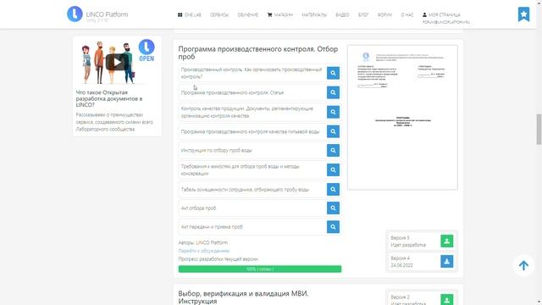Click magnifier for 'Программа производственного контроля. Статья'
Image resolution: width=542 pixels, height=305 pixels.
pyautogui.click(x=333, y=92)
